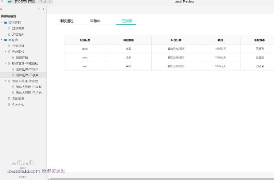Viewport: 274px width, 180px height.
Task: Open the 职位详情 page
Action: point(22,57)
